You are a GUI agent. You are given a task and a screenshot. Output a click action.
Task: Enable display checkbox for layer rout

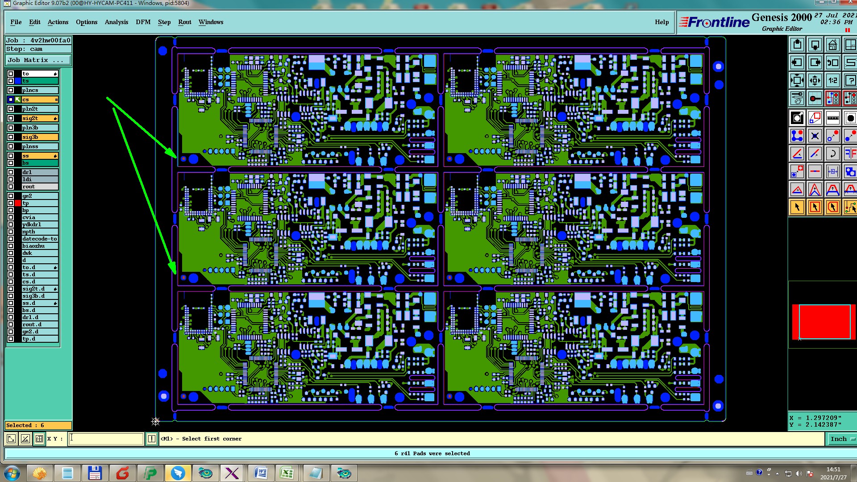coord(11,187)
